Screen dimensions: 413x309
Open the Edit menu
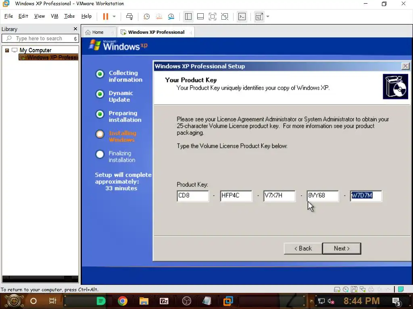23,16
